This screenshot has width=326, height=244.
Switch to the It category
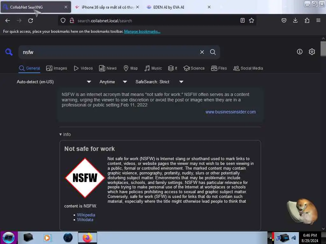coord(173,68)
